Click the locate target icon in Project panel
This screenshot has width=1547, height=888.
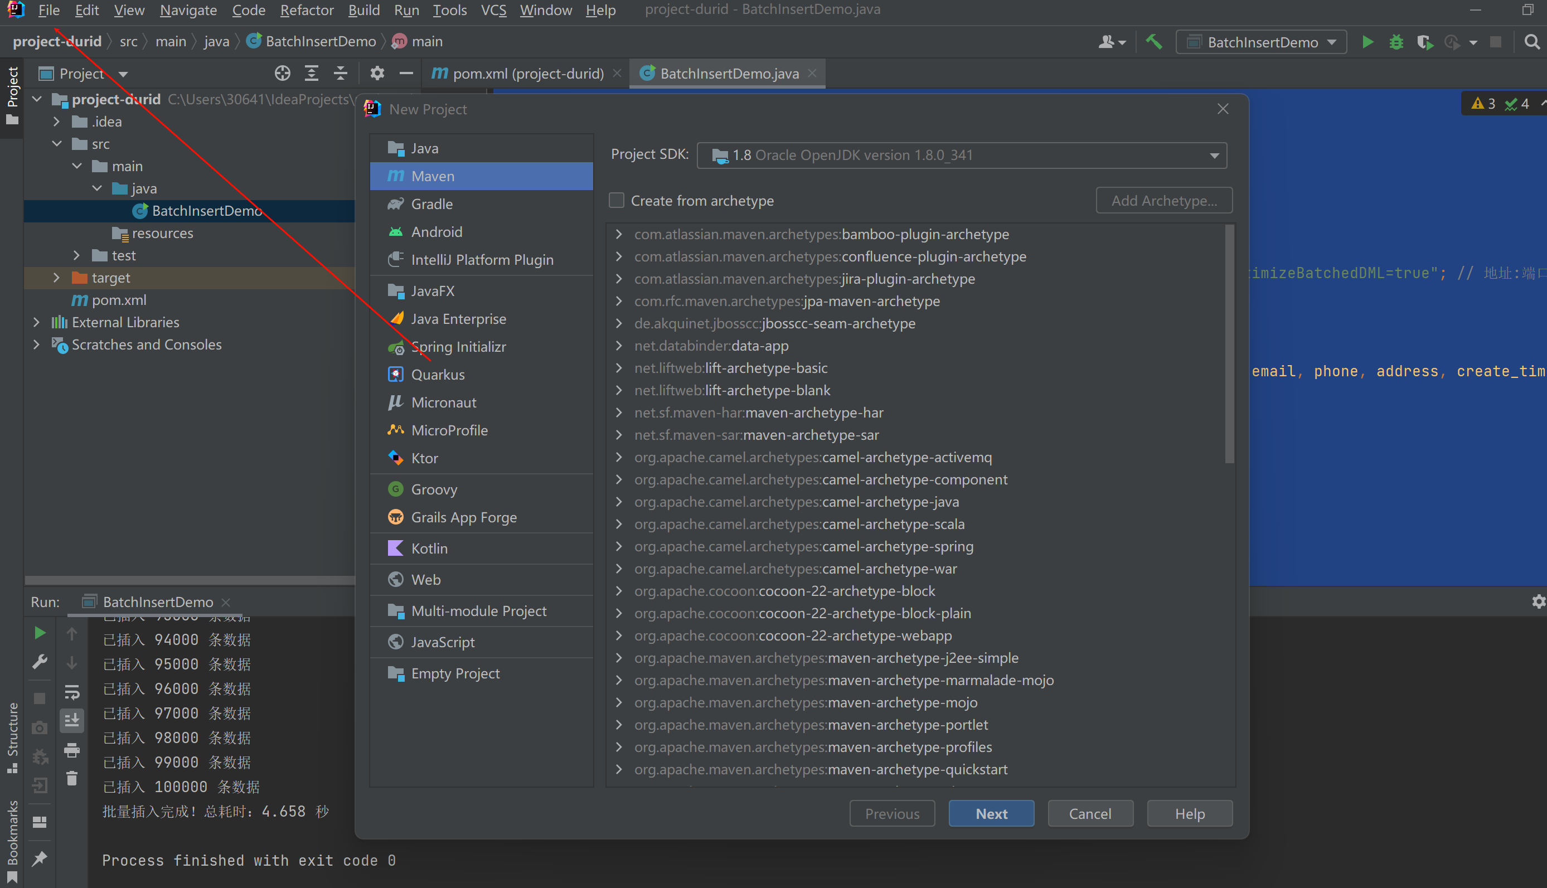pos(282,74)
